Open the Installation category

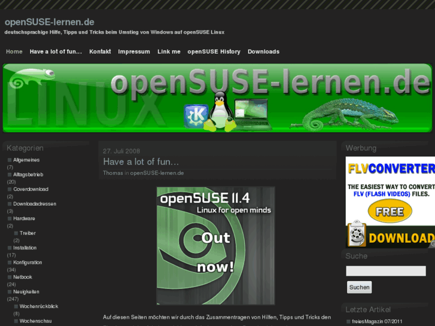(25, 248)
